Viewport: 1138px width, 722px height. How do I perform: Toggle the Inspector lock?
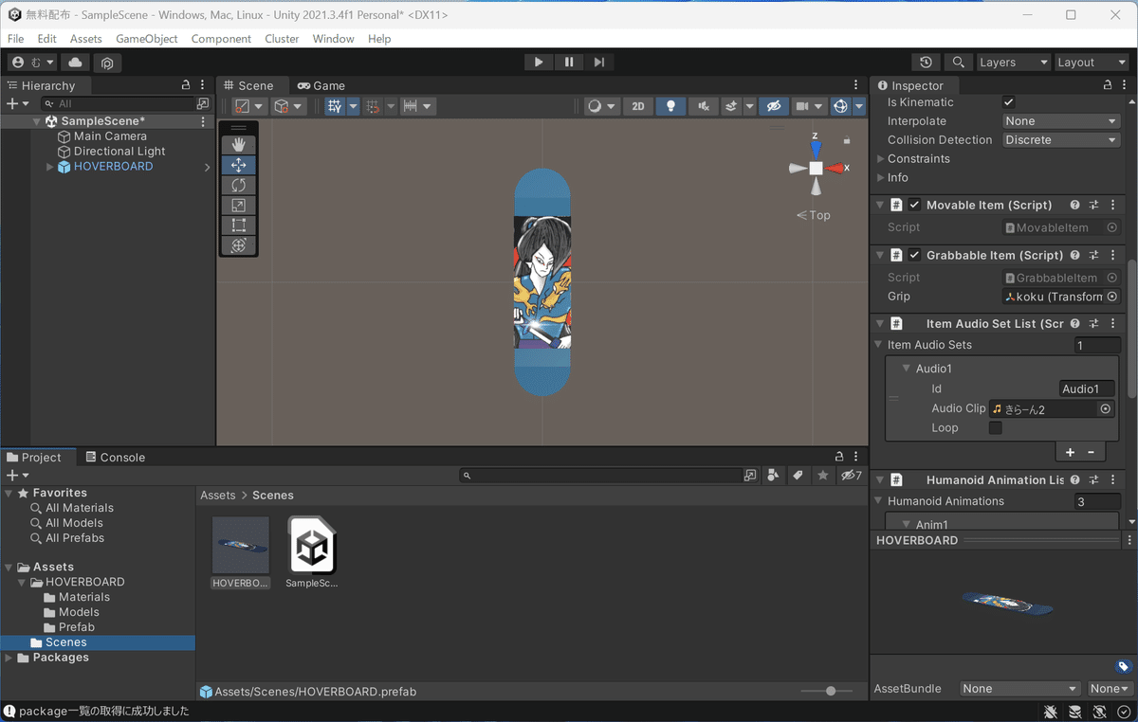[1108, 85]
